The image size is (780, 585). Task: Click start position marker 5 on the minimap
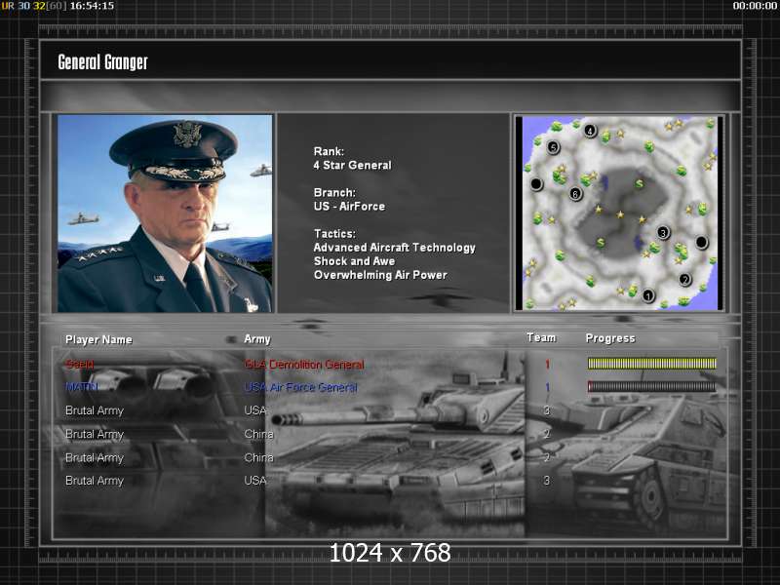tap(553, 147)
